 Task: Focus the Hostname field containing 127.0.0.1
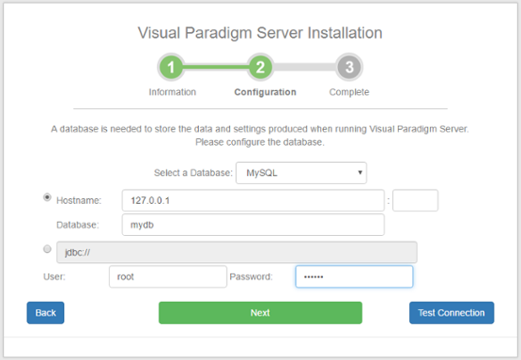(x=253, y=200)
